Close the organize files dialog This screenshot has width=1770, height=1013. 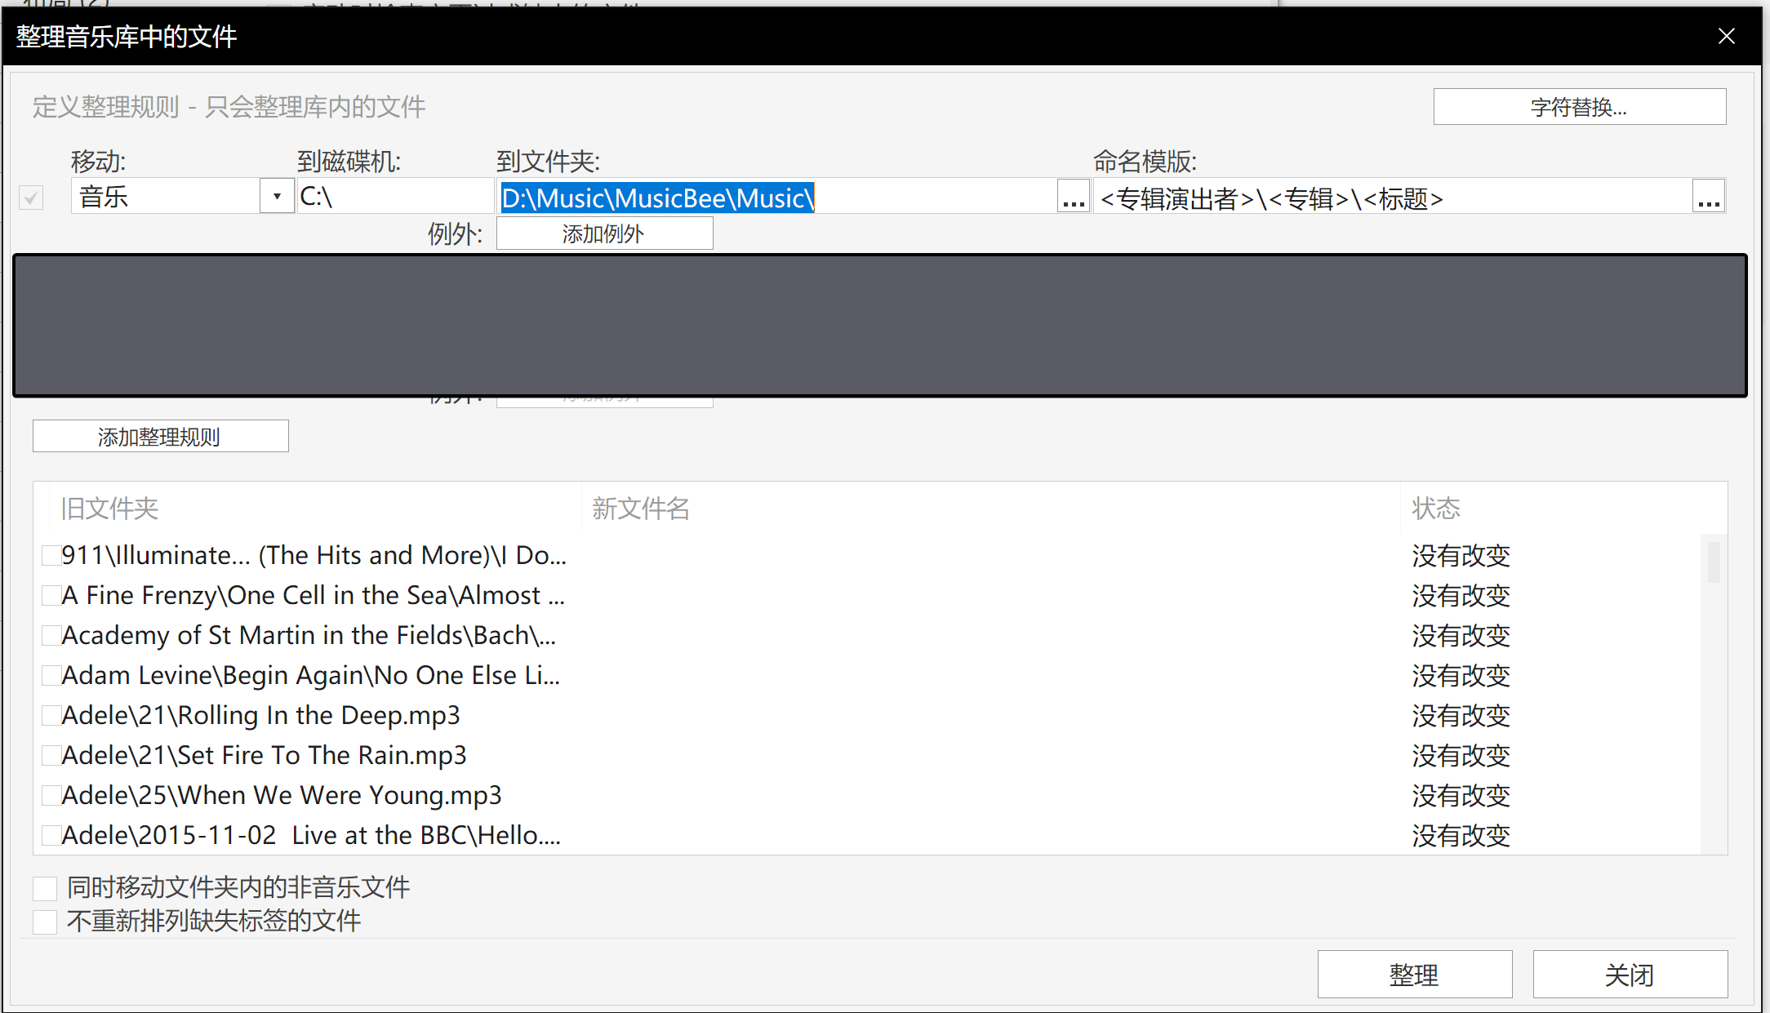pyautogui.click(x=1726, y=36)
